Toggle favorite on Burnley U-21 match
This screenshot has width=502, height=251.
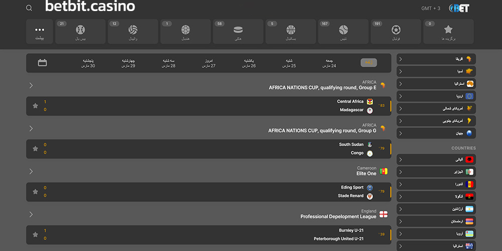[35, 234]
